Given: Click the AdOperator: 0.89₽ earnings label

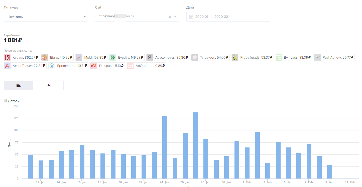Looking at the screenshot, I should tap(150, 66).
